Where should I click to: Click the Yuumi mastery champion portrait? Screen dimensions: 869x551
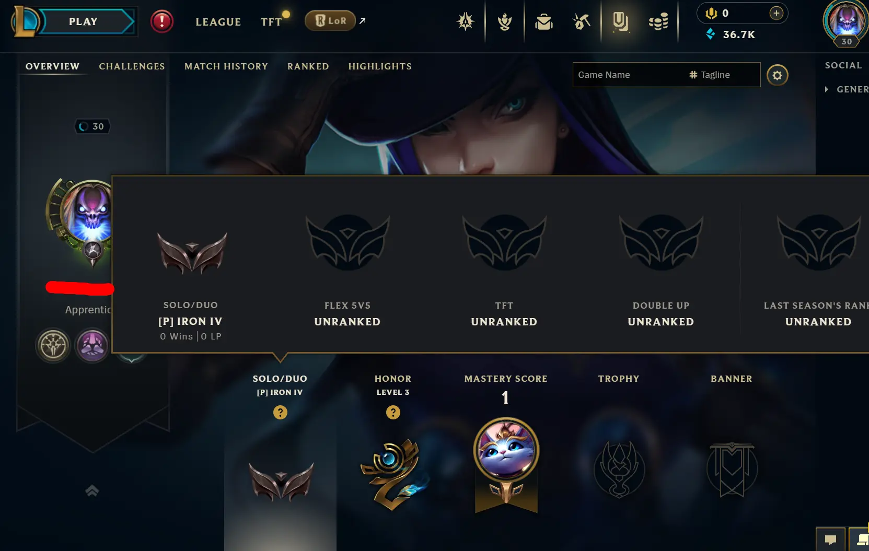pos(506,450)
